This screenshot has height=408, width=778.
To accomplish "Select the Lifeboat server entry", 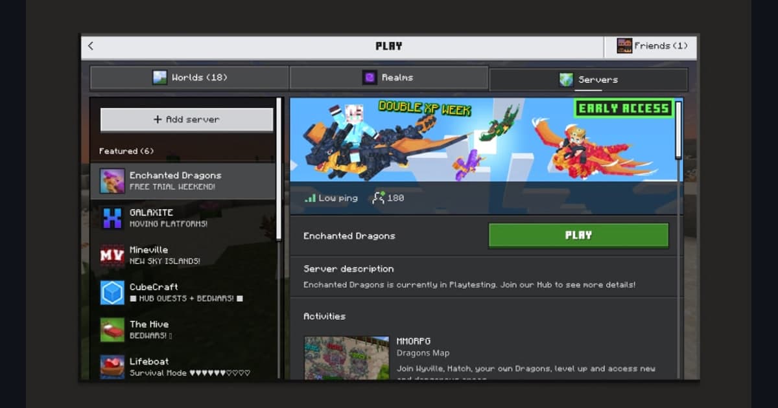I will tap(183, 367).
